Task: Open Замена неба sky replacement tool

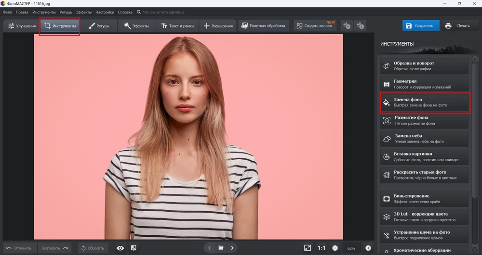Action: coord(424,139)
